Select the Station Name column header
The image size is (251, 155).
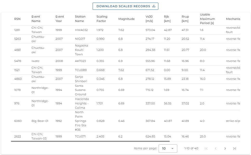tap(80, 19)
